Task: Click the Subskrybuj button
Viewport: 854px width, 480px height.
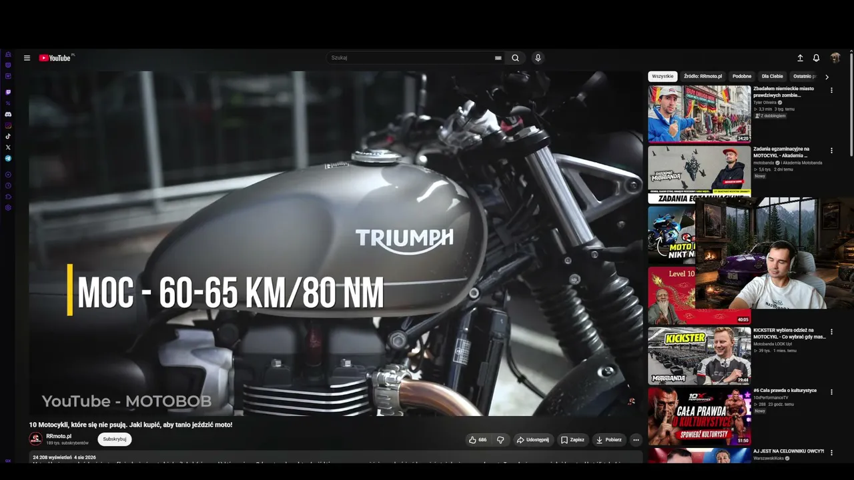Action: coord(115,439)
